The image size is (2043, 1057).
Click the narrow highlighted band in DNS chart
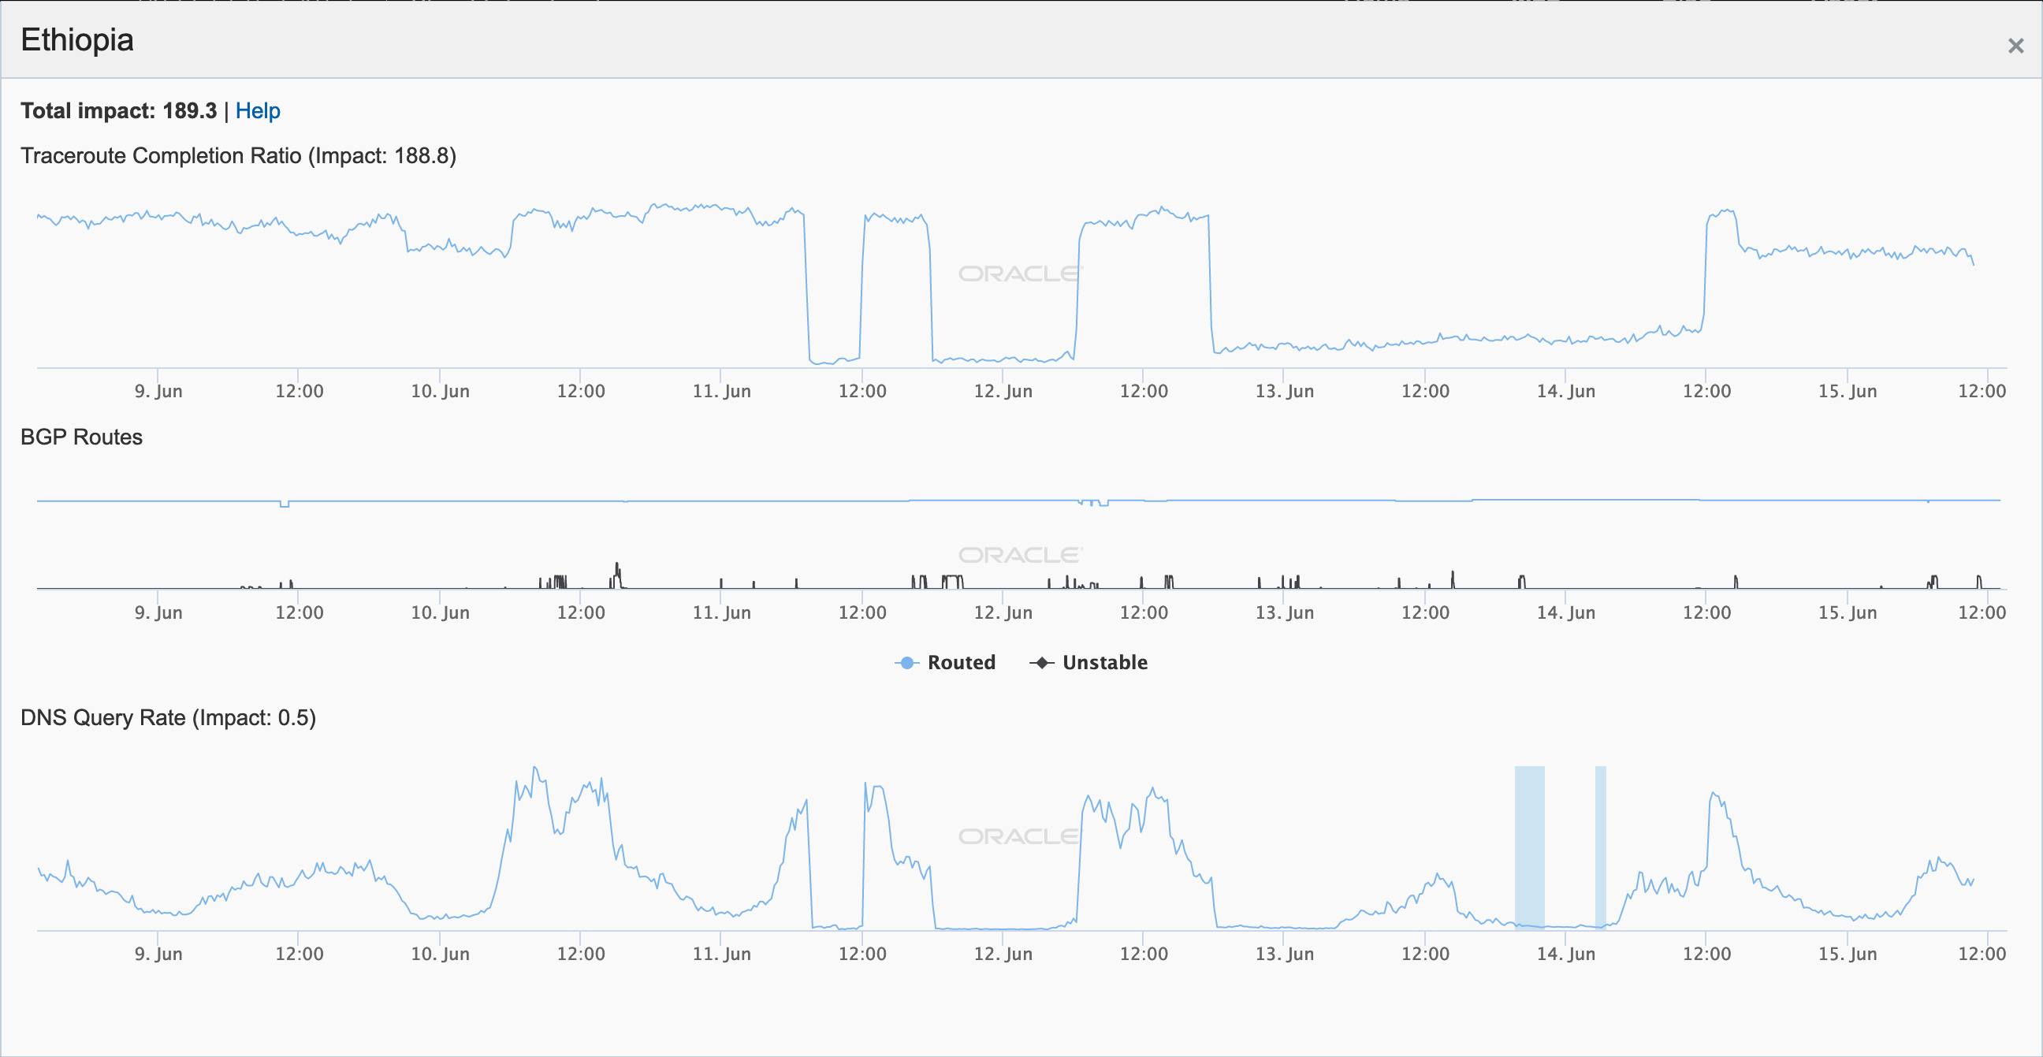pos(1601,845)
